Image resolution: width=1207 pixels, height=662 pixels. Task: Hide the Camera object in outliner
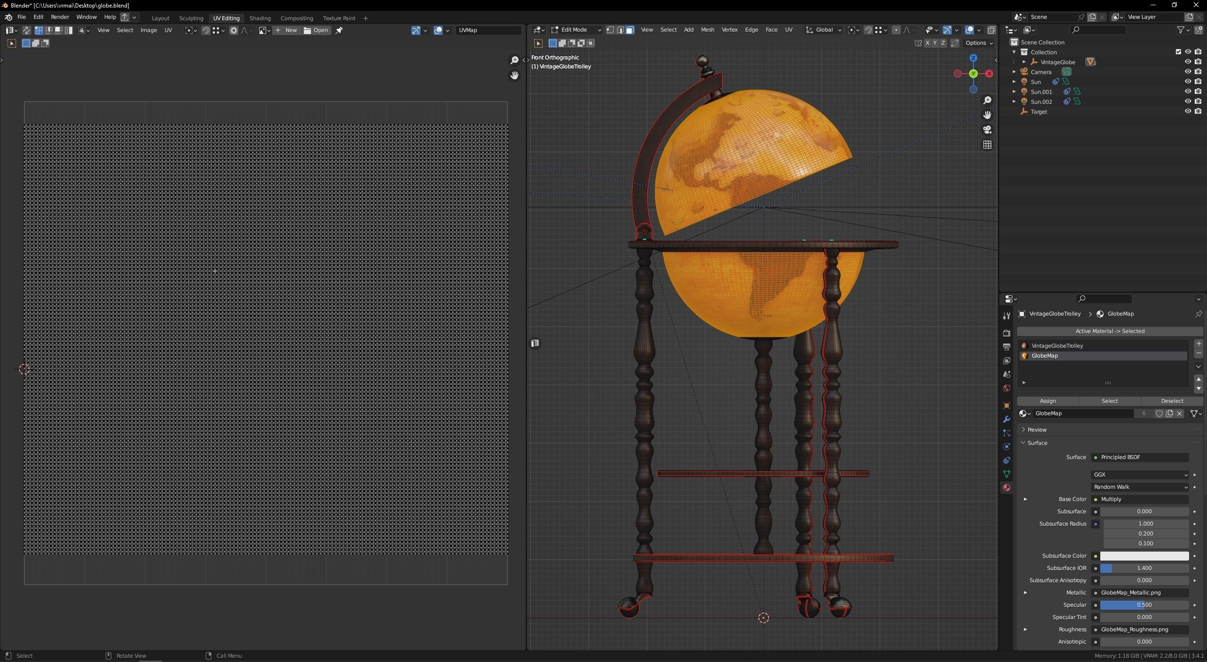pyautogui.click(x=1188, y=72)
